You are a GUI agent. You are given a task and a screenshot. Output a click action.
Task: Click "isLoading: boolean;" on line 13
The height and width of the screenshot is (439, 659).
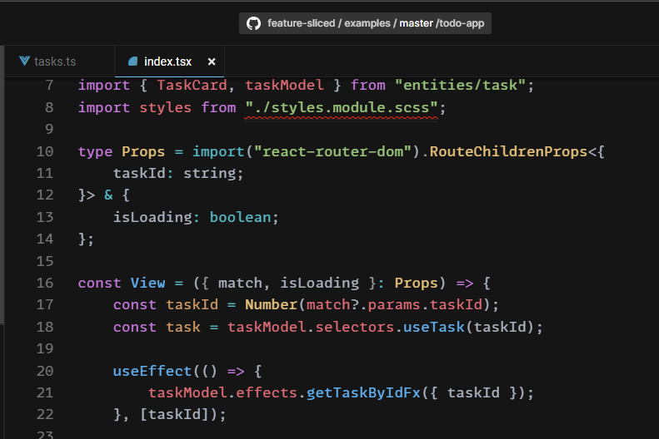tap(196, 217)
